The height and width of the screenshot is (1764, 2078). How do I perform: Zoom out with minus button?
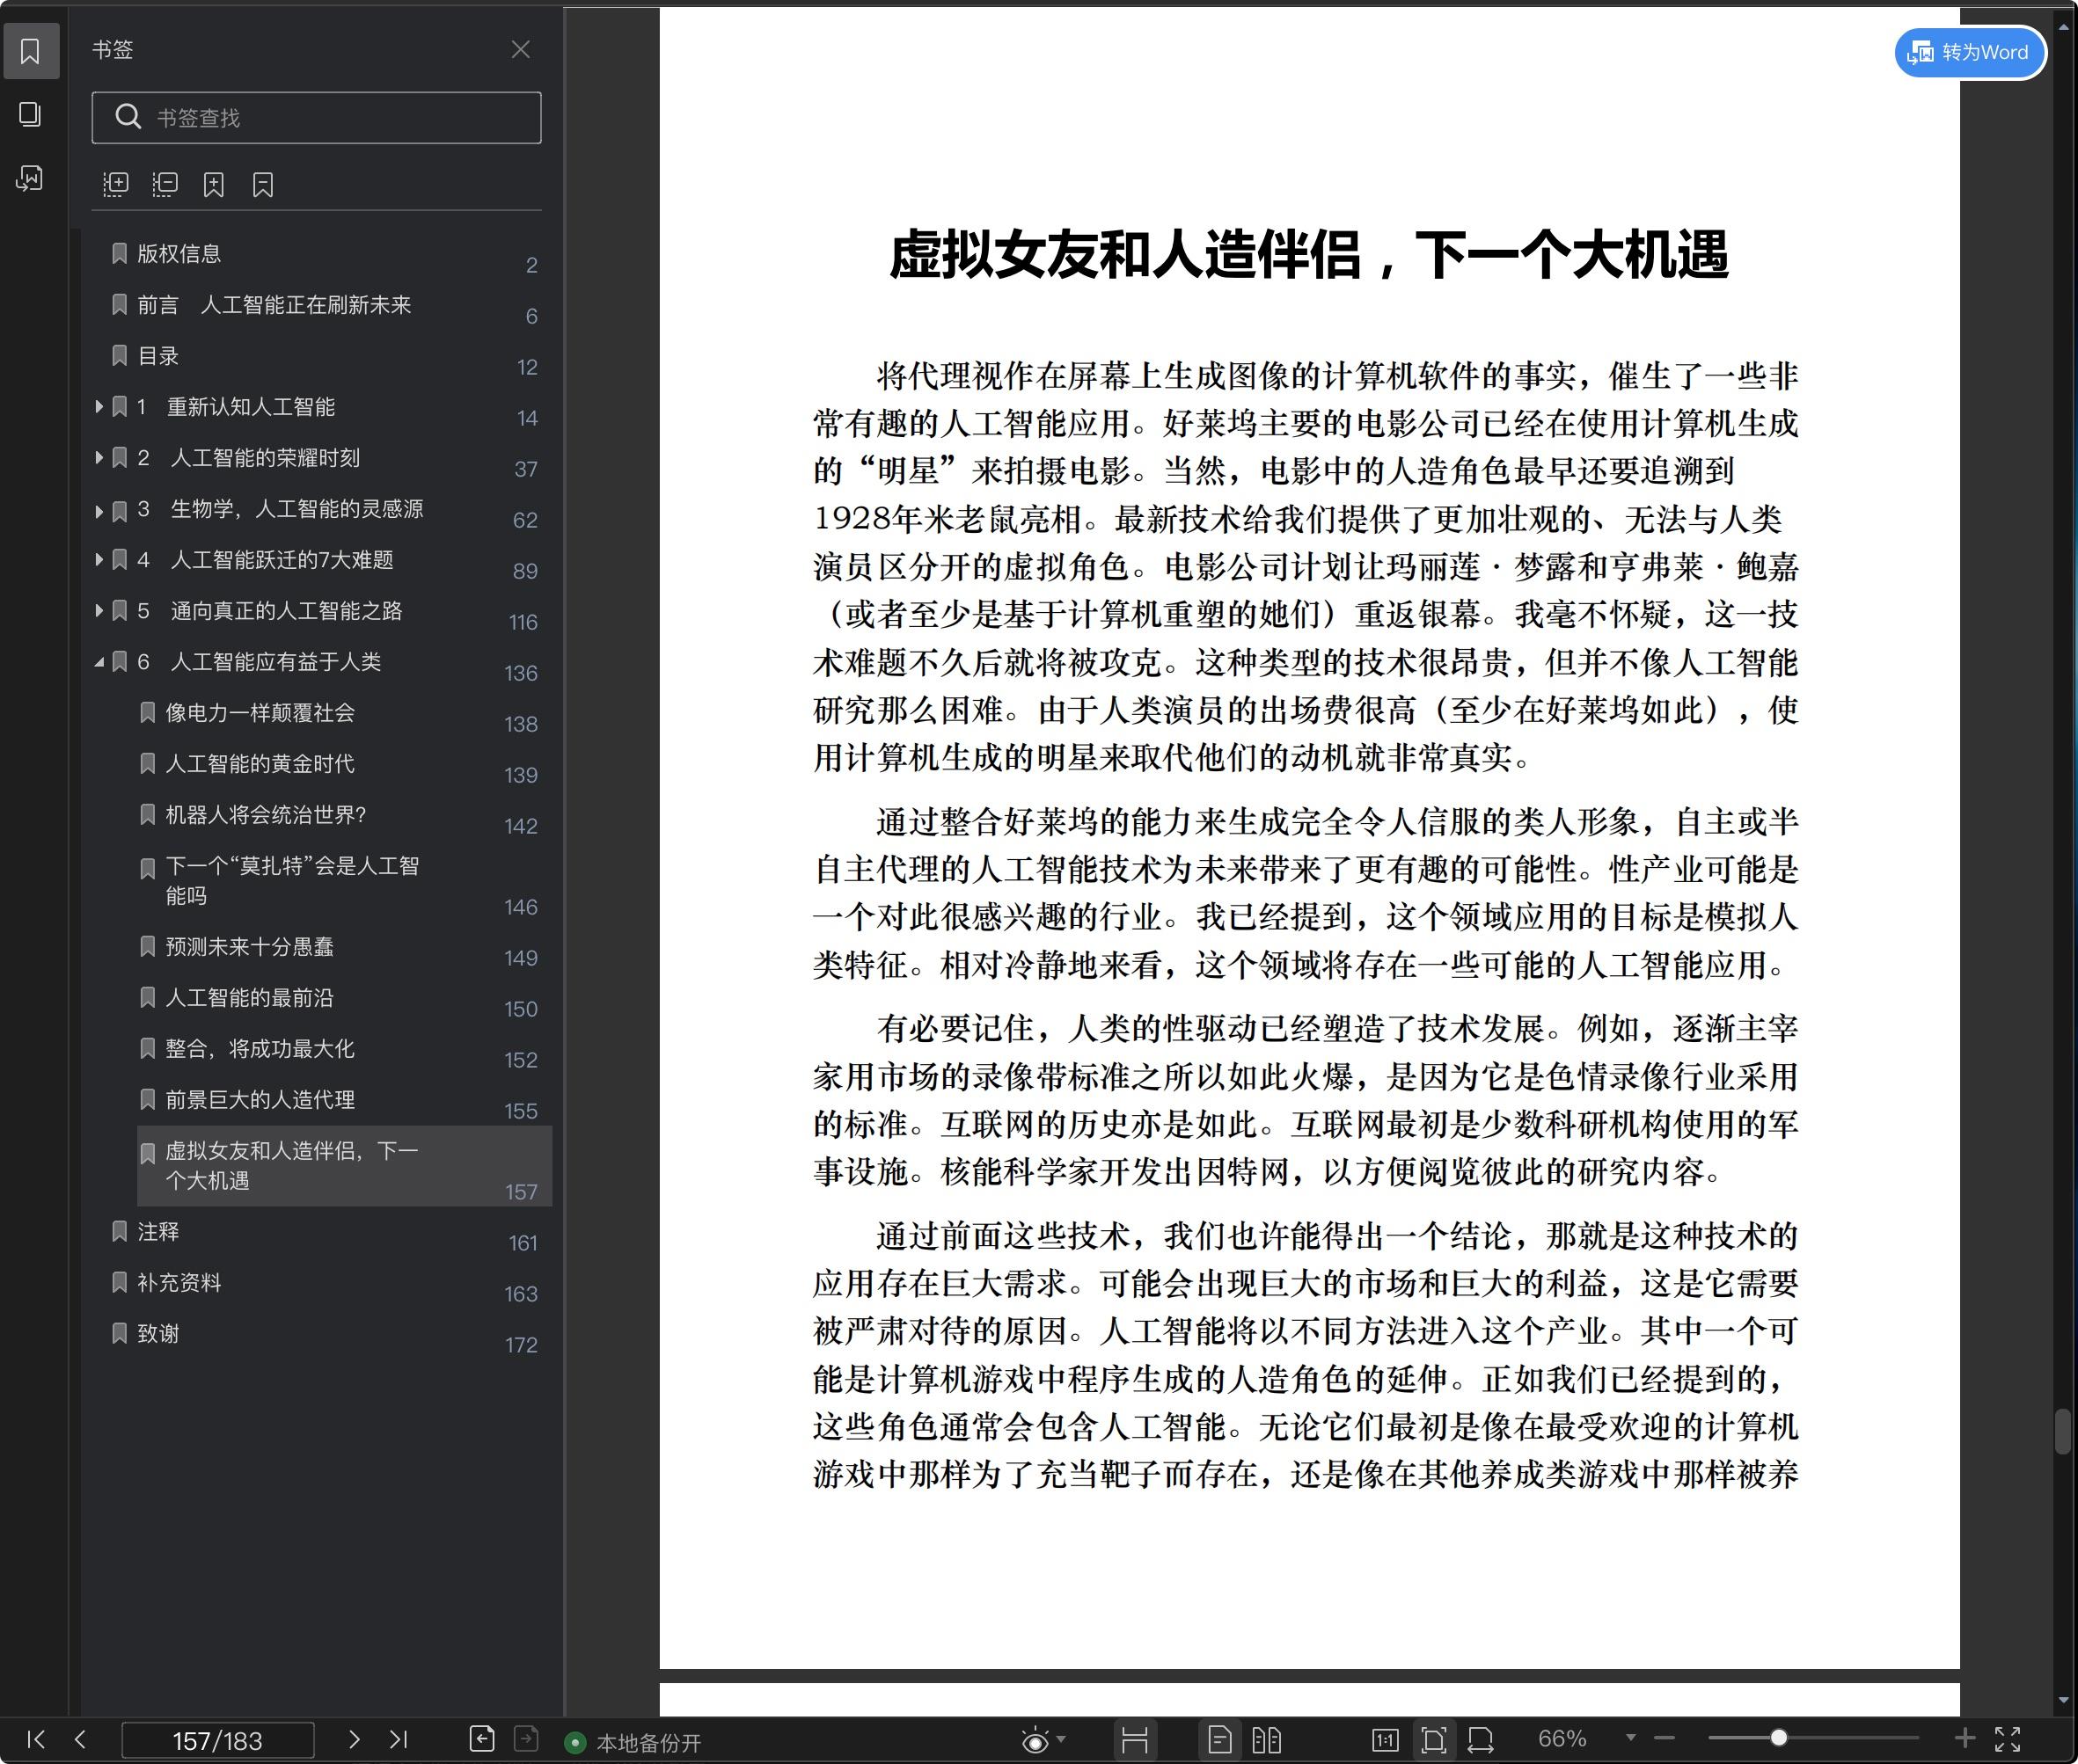click(1664, 1738)
